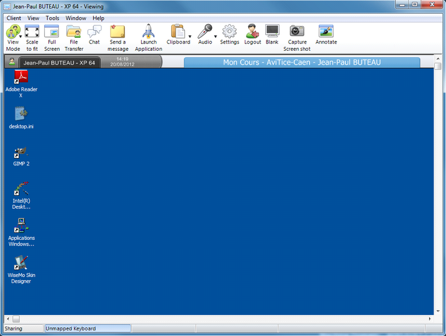Select the Adobe Reader X desktop icon

pyautogui.click(x=21, y=84)
